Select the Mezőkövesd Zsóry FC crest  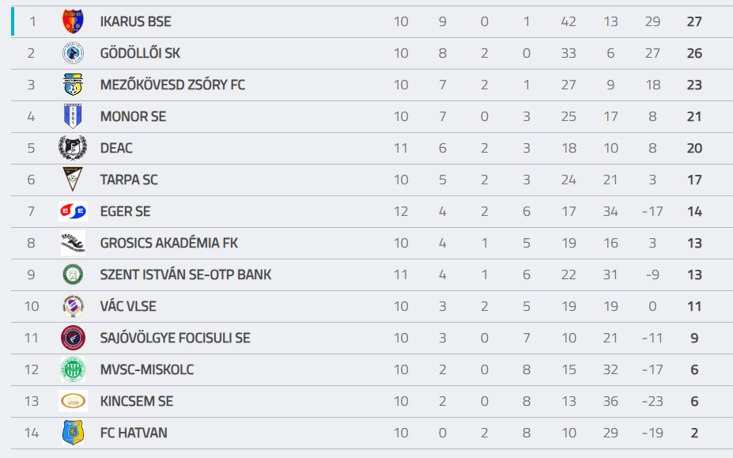73,85
